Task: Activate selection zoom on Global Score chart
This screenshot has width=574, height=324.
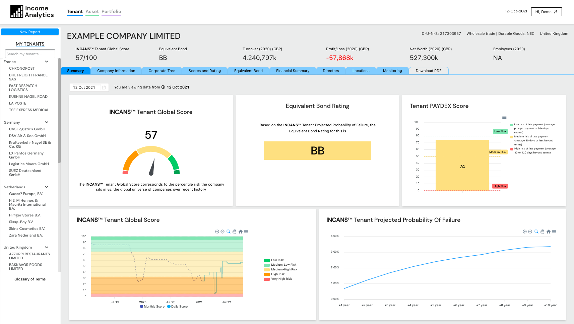Action: (x=229, y=232)
